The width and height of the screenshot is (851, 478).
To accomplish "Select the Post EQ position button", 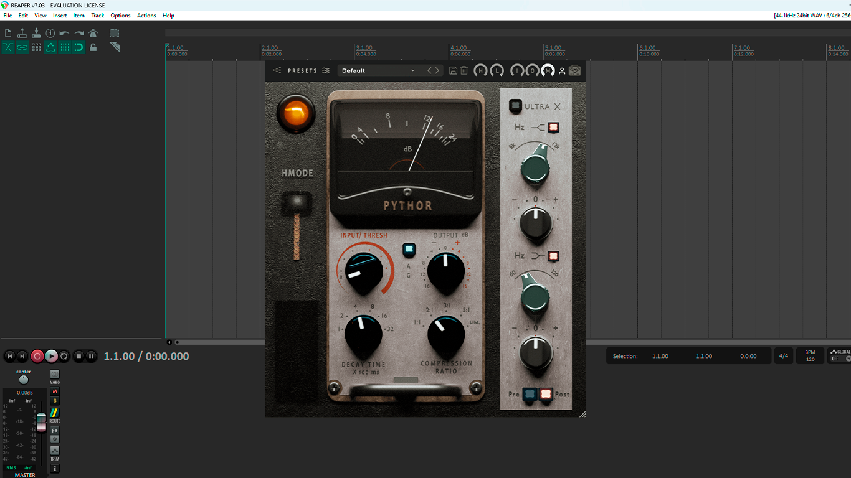I will click(546, 394).
